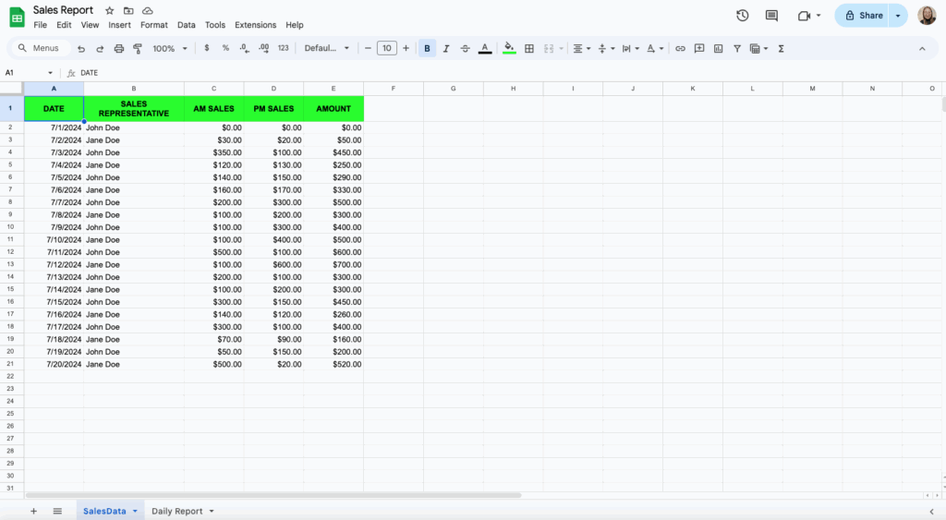Click the Merge cells icon
This screenshot has height=520, width=946.
tap(549, 48)
